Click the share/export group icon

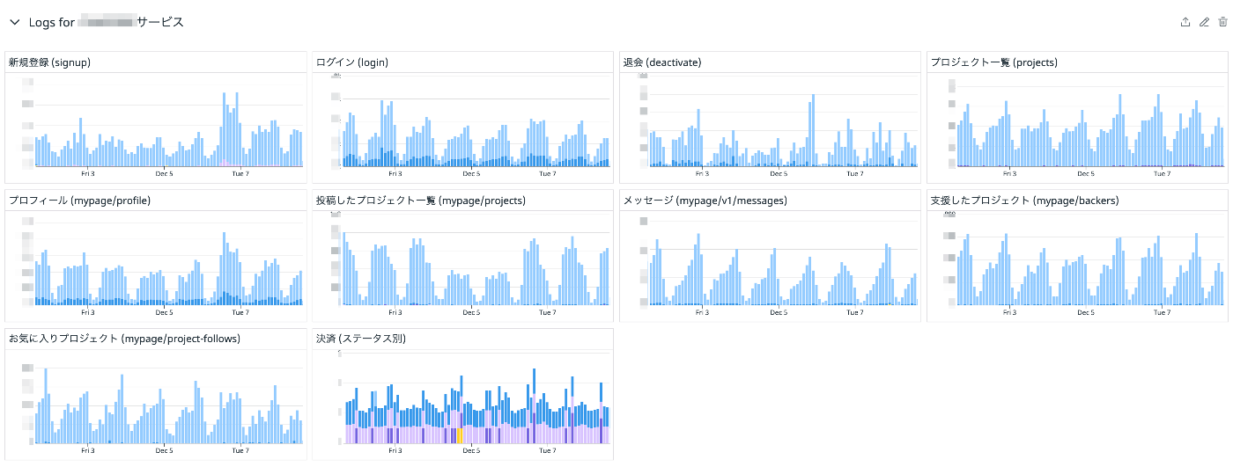(x=1185, y=22)
